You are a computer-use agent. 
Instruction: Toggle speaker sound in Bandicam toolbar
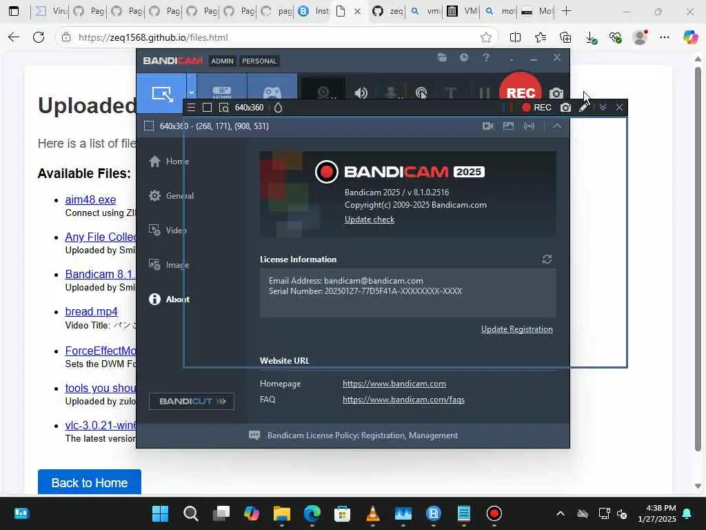(361, 93)
